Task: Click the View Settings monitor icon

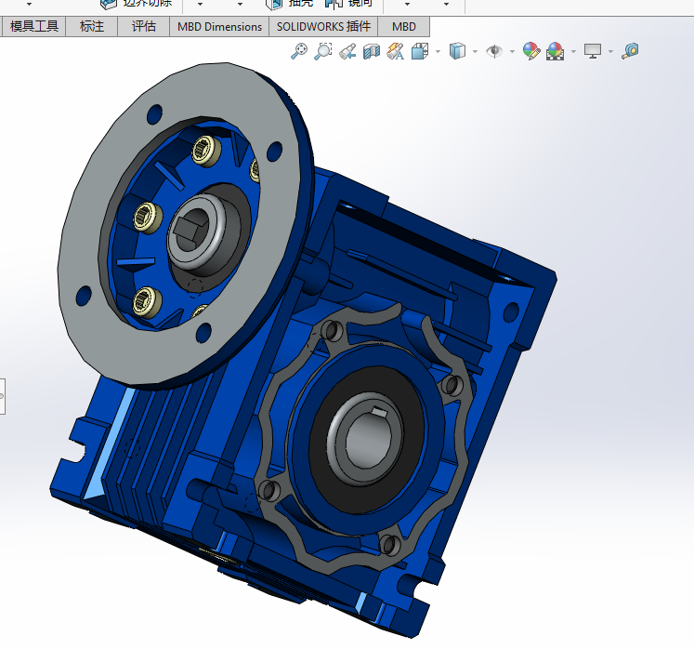Action: click(593, 51)
